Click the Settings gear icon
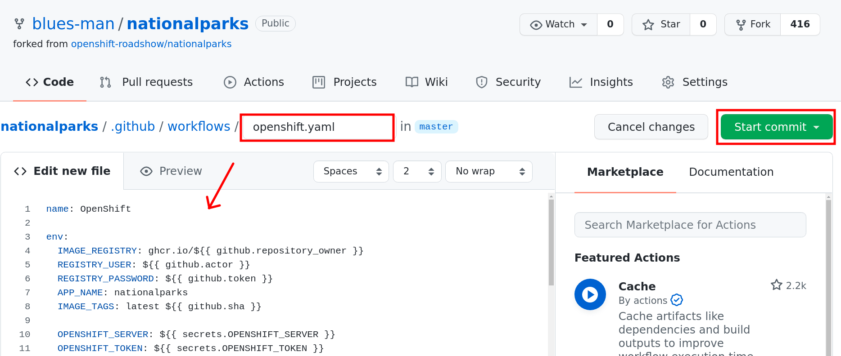841x356 pixels. [x=668, y=82]
